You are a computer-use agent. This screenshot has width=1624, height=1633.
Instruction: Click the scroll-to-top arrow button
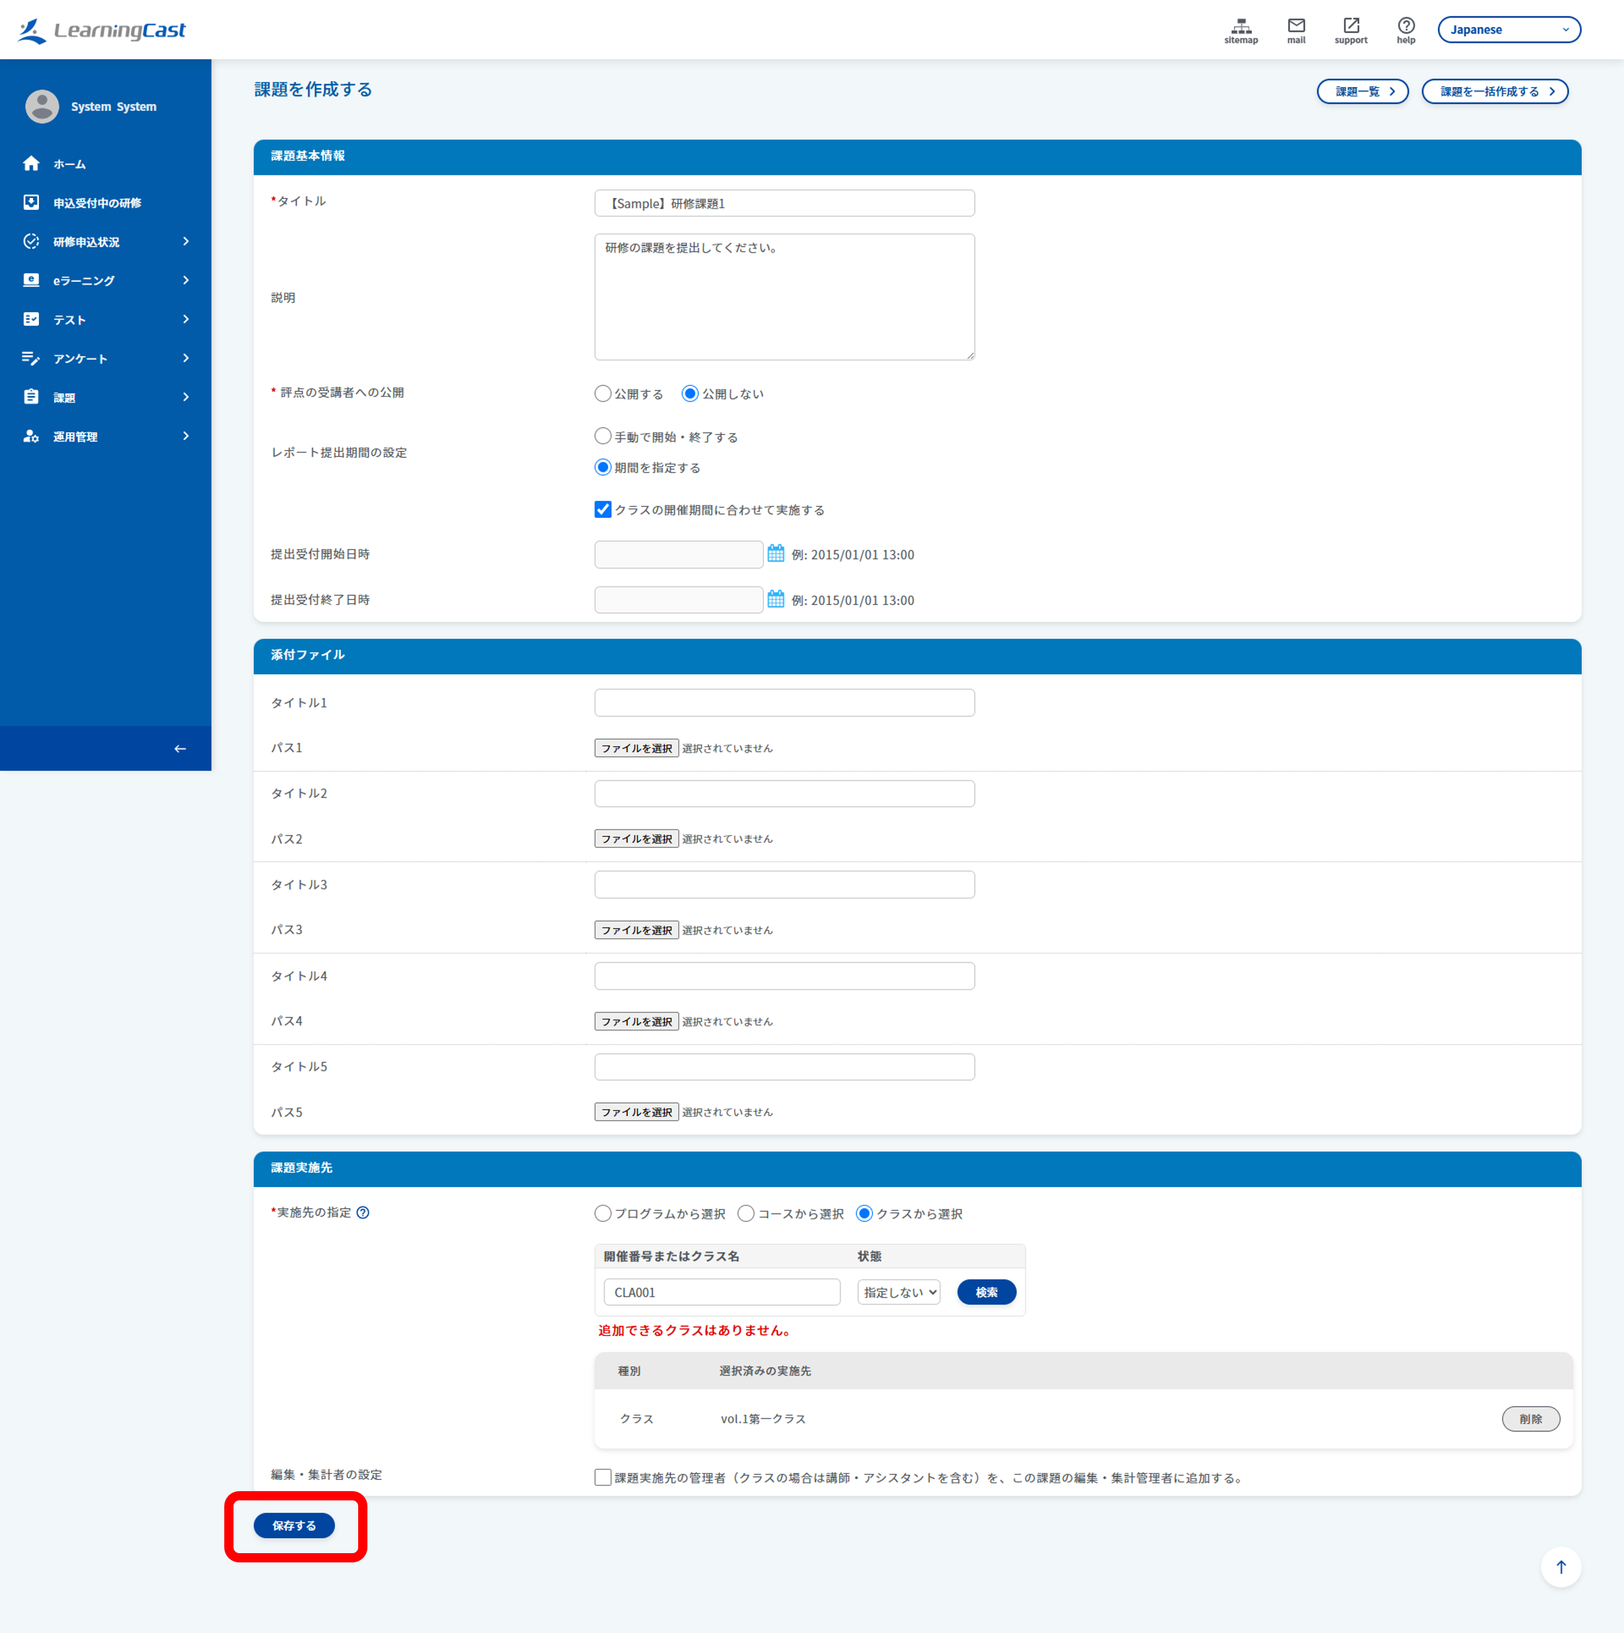(1561, 1566)
